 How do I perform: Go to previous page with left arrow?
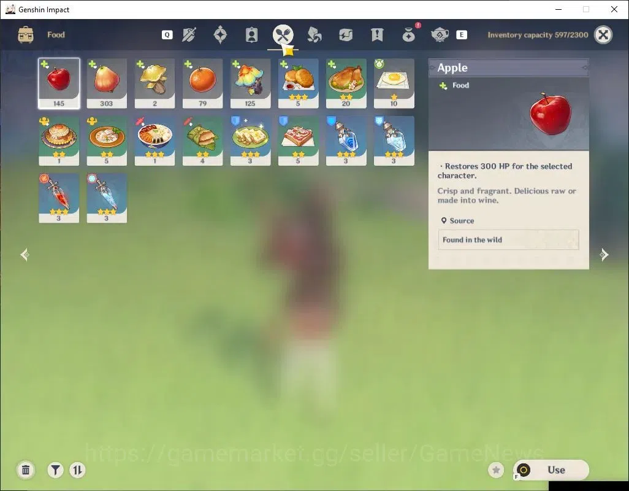25,255
